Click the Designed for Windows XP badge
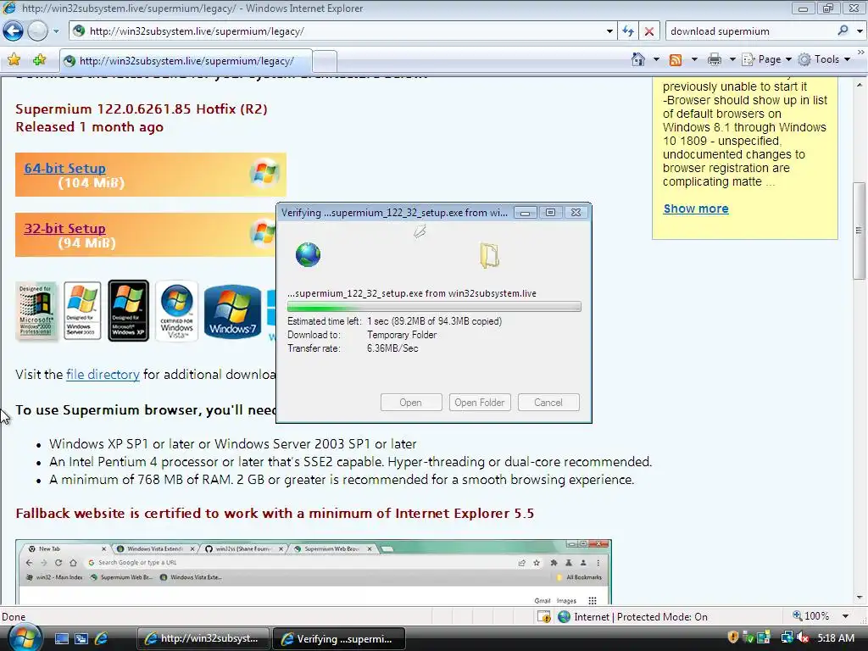This screenshot has width=868, height=651. coord(129,310)
